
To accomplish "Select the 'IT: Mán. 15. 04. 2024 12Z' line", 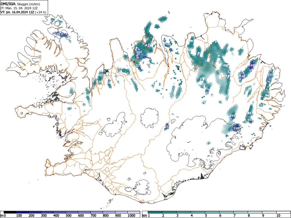I will tap(19, 8).
